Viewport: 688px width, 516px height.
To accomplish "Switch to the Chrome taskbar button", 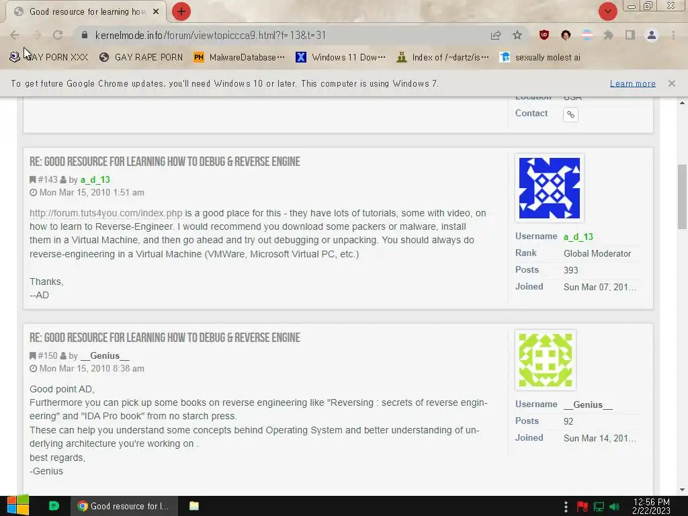I will coord(124,506).
